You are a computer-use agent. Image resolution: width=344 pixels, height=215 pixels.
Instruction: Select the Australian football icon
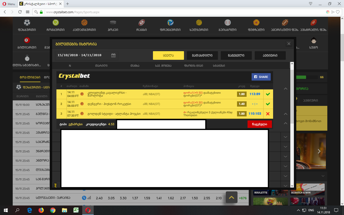[x=313, y=23]
